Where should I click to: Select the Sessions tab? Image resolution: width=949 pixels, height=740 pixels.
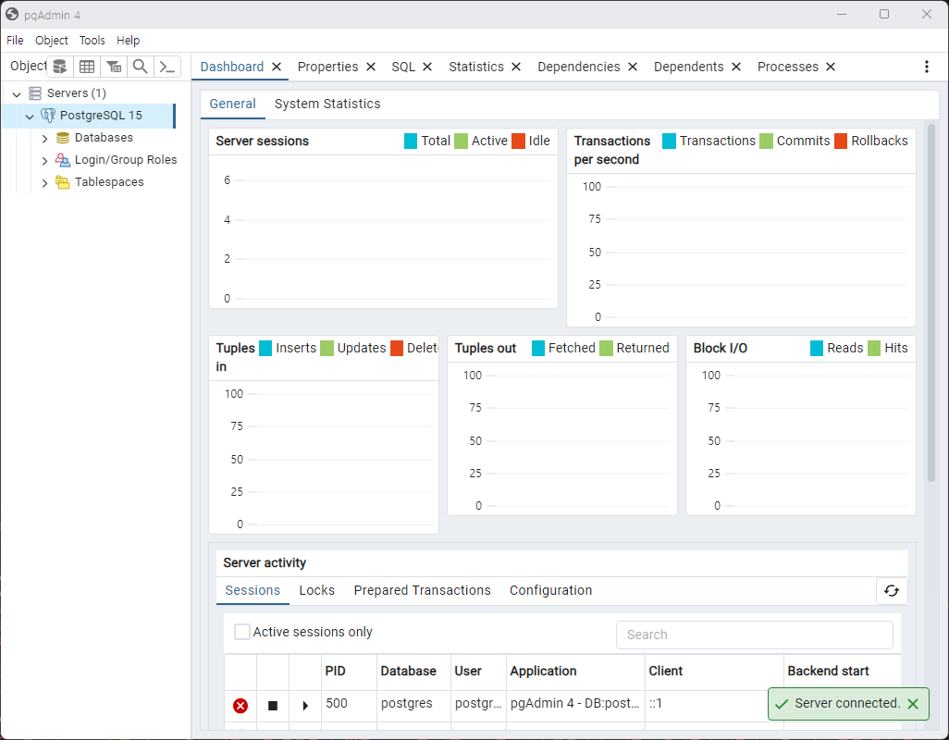click(253, 590)
